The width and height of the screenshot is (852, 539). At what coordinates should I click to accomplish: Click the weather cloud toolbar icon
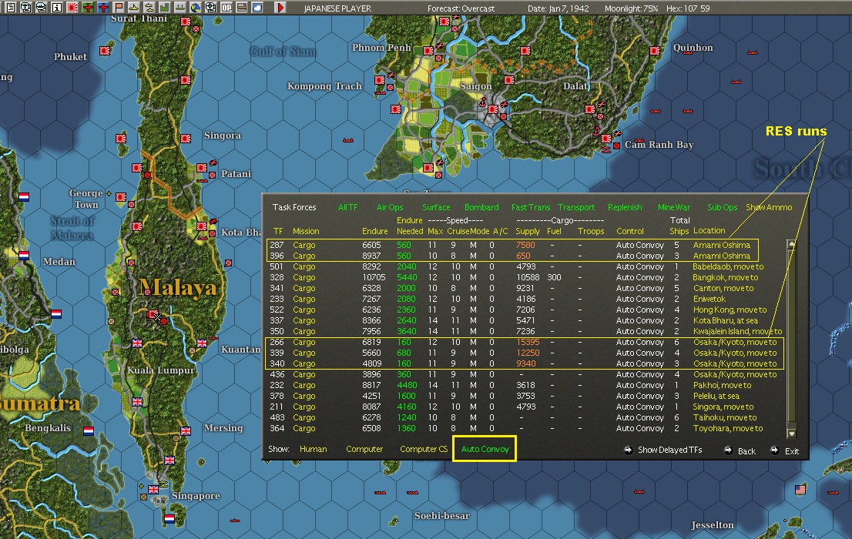pos(257,8)
